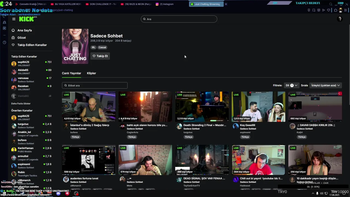
Task: Open venusaa channel avatar
Action: [x=14, y=80]
